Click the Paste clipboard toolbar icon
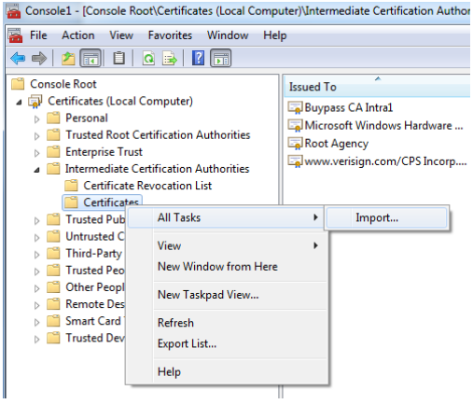Screen dimensions: 473x404 tap(118, 58)
